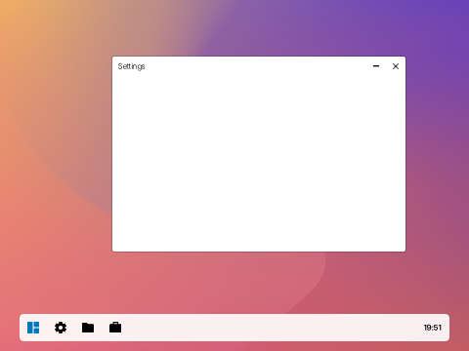
Task: Minimize the Settings window
Action: point(376,66)
